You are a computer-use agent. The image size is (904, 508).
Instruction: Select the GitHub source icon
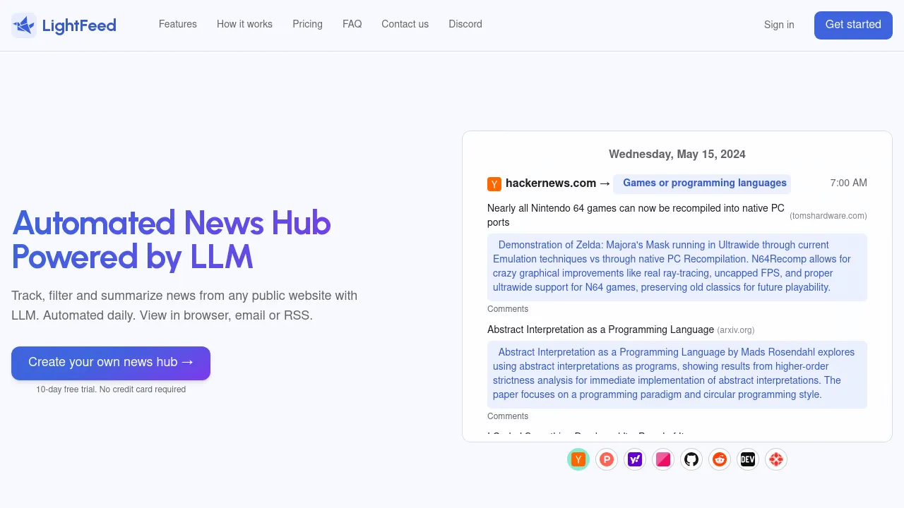click(691, 459)
